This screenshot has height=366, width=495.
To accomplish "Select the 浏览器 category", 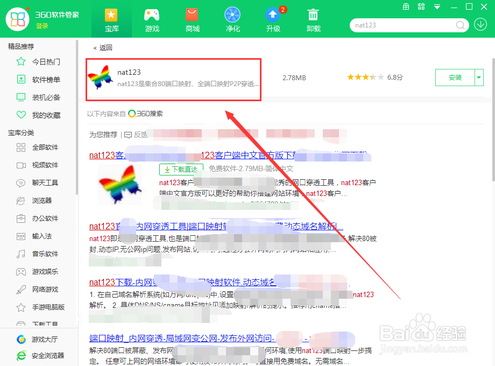I will click(x=42, y=201).
